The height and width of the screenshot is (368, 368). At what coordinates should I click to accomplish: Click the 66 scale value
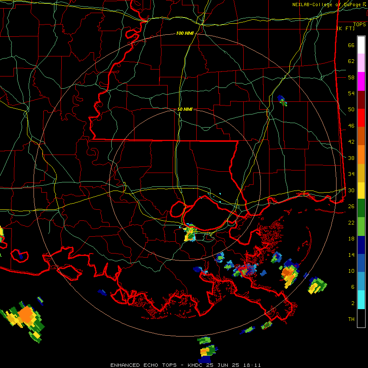tap(351, 45)
